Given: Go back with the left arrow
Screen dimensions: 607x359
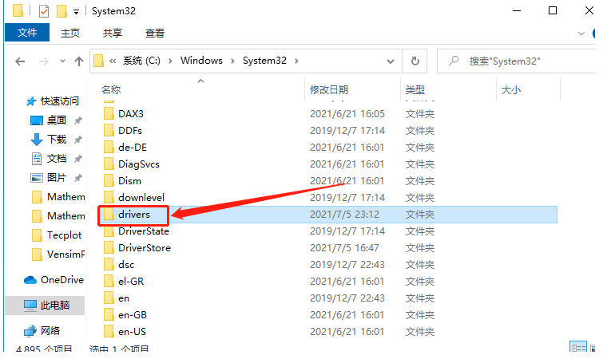Looking at the screenshot, I should [20, 61].
